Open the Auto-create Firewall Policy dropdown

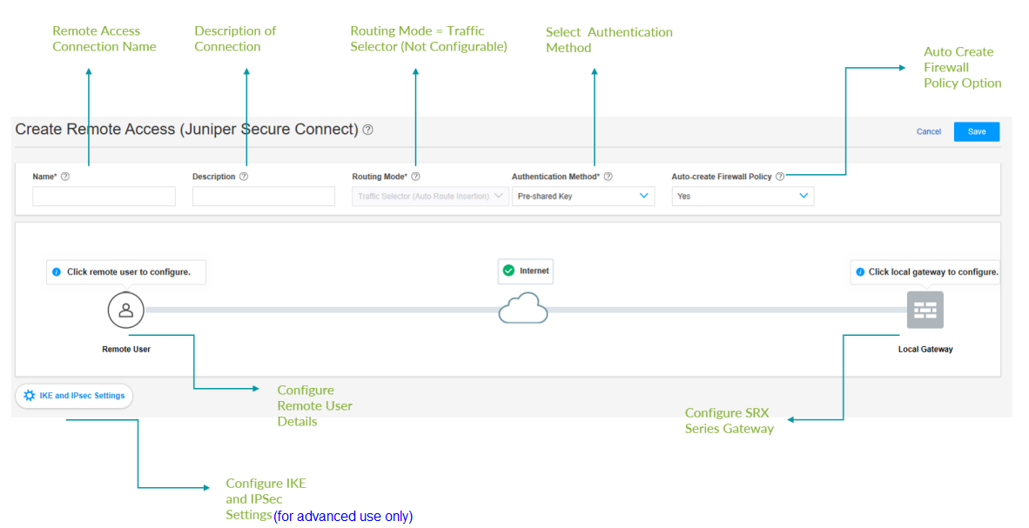click(x=743, y=196)
